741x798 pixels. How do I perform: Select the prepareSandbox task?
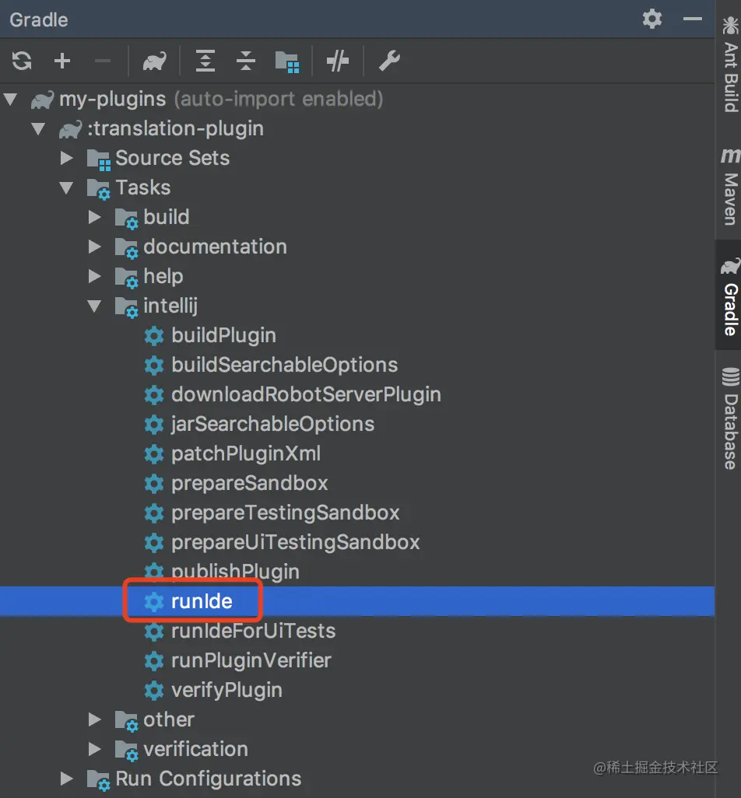coord(250,483)
